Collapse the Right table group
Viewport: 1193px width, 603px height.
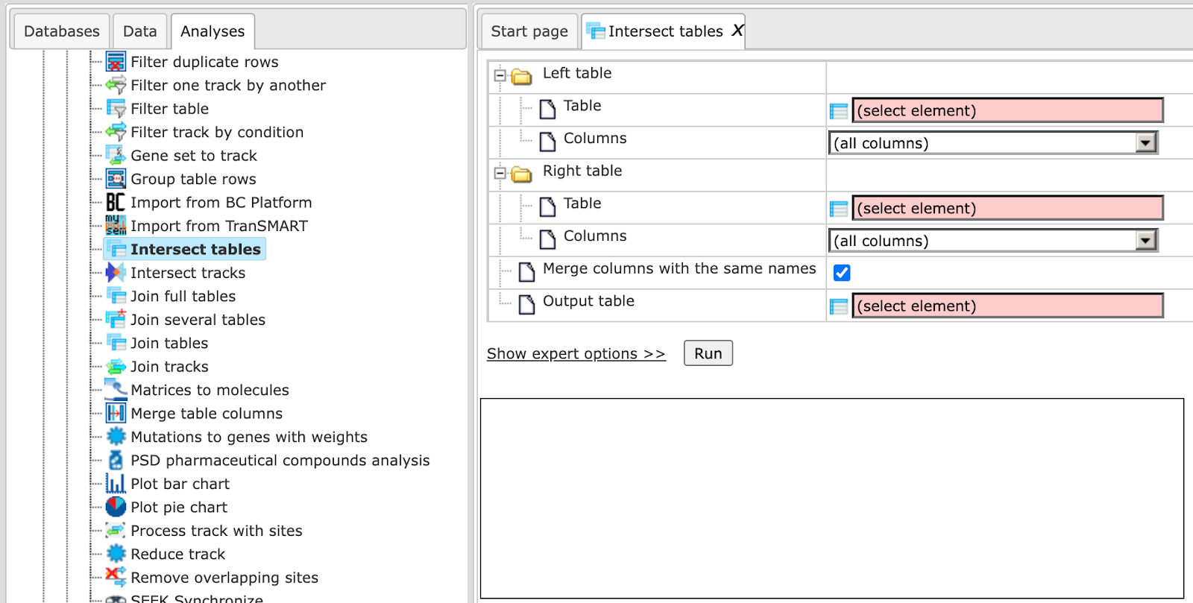pyautogui.click(x=500, y=173)
